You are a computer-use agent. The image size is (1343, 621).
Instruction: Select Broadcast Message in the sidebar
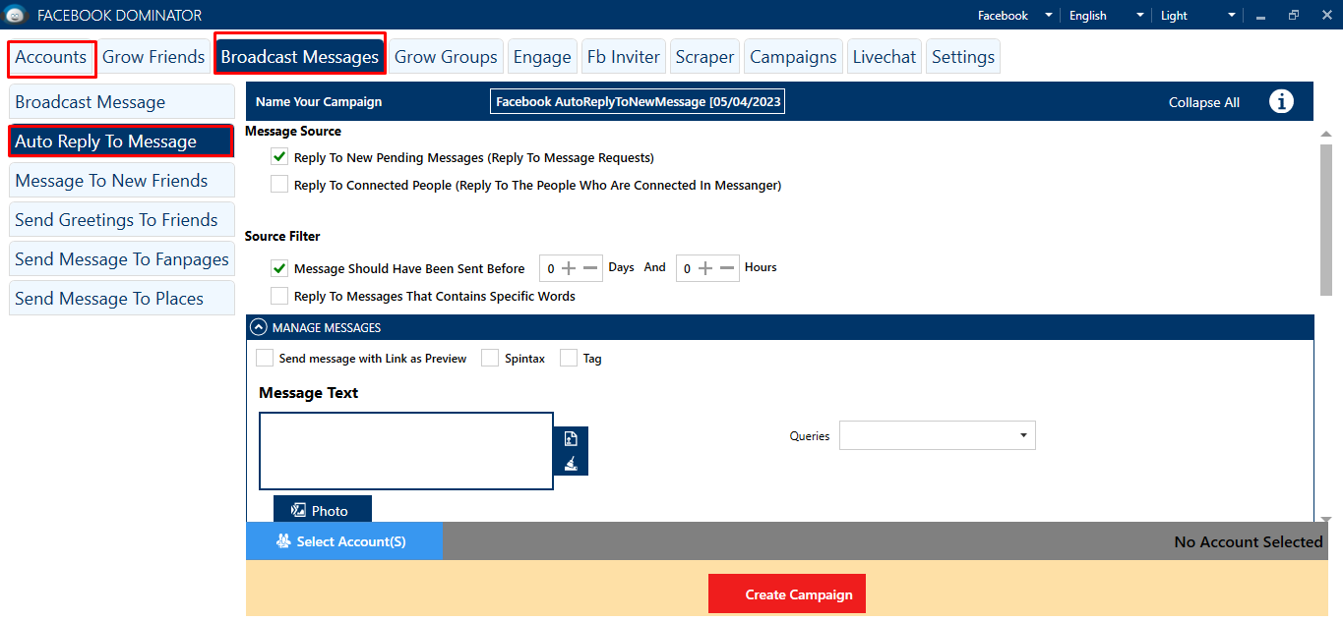(x=122, y=102)
